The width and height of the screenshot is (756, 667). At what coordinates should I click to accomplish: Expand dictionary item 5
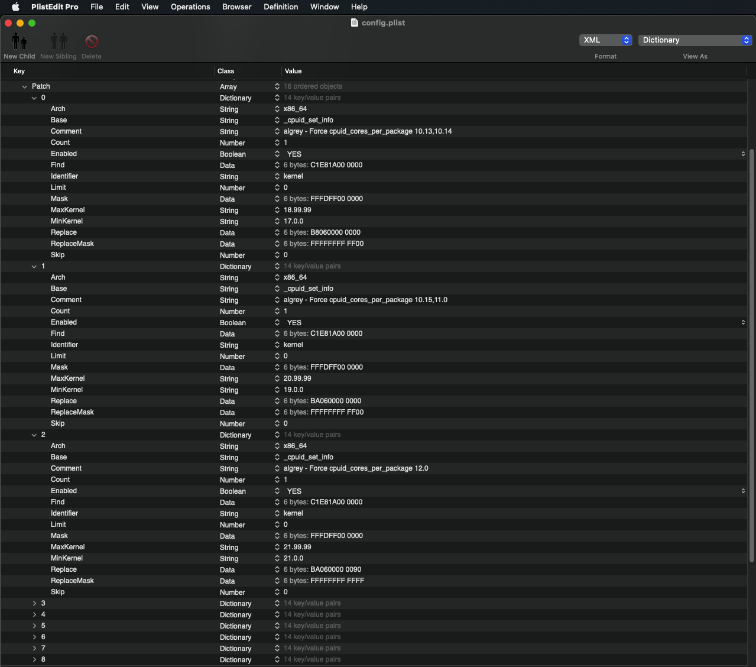click(x=34, y=626)
